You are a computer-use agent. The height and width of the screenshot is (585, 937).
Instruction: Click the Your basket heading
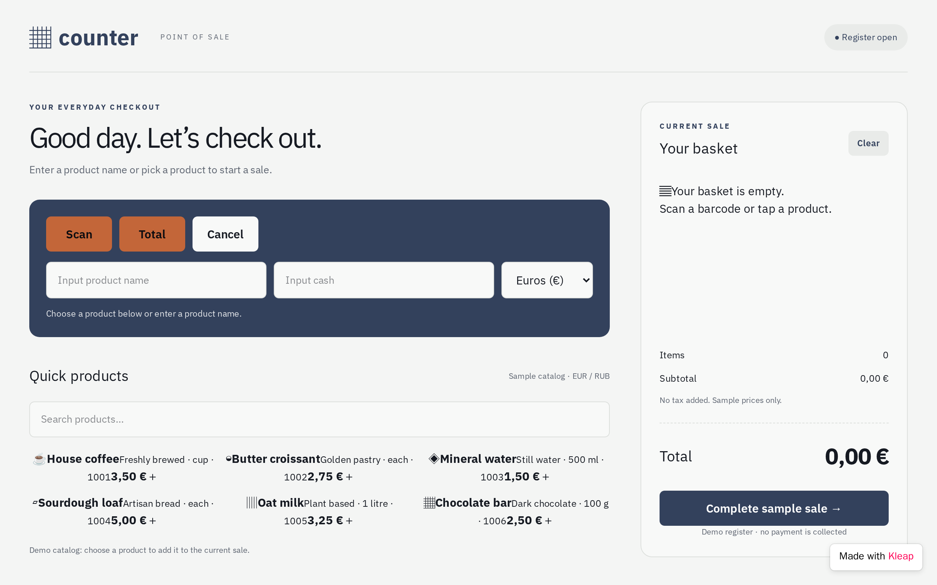(x=698, y=148)
